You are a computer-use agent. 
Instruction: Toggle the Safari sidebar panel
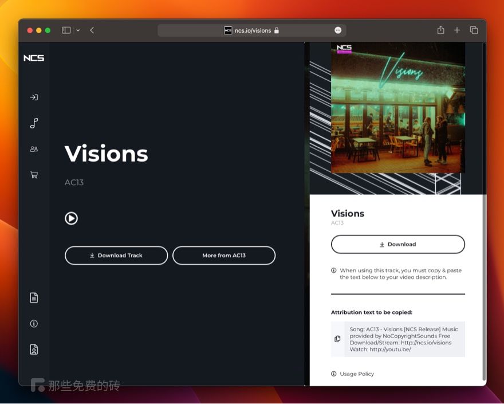66,30
